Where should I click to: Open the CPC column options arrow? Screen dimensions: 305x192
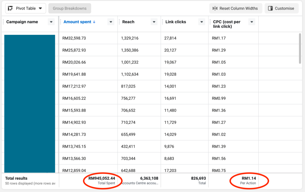[252, 22]
